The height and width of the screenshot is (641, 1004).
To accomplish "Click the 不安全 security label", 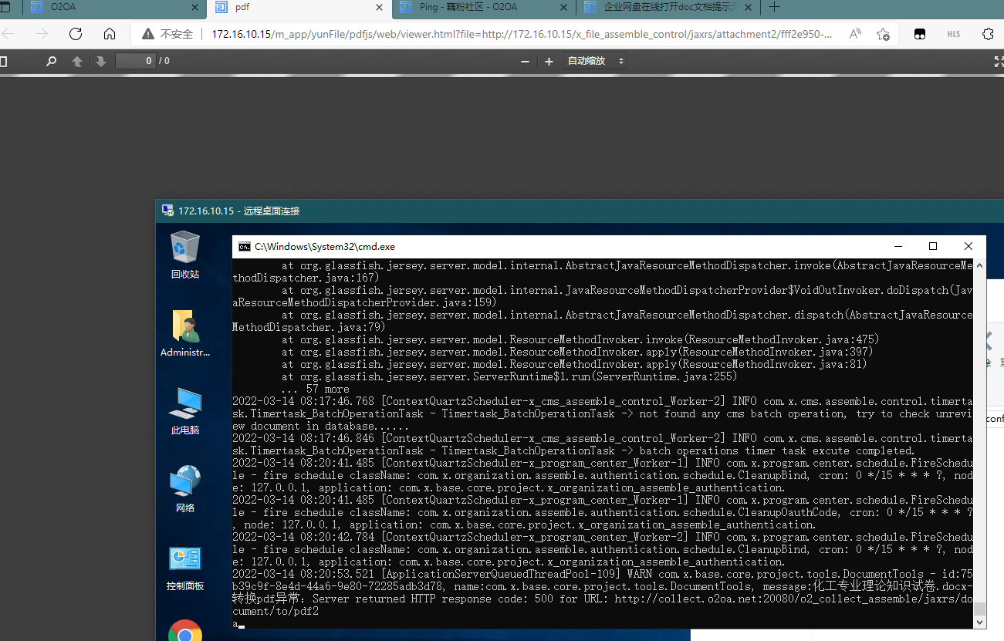I will click(x=177, y=34).
